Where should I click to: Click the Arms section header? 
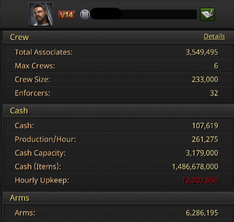tap(20, 198)
